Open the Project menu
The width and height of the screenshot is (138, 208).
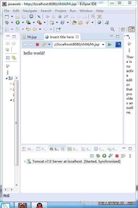pyautogui.click(x=61, y=11)
